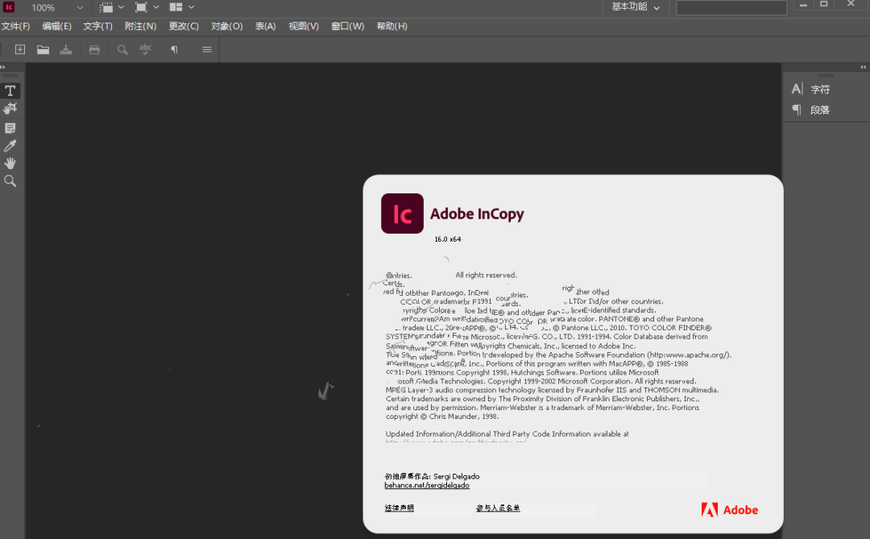
Task: Open the 文字(T) menu
Action: pyautogui.click(x=97, y=26)
